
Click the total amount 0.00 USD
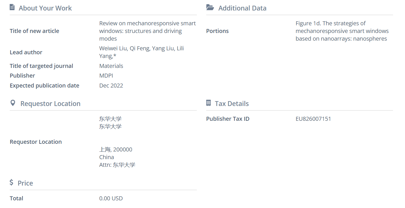coord(111,198)
